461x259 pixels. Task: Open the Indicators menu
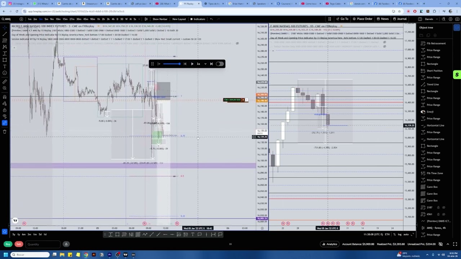tap(198, 19)
